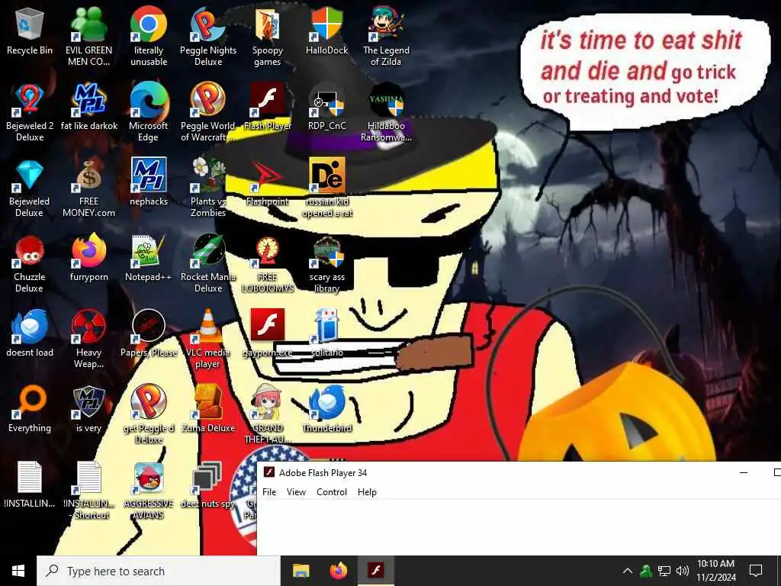Open Peggle World of Warcraft shortcut
The height and width of the screenshot is (586, 781).
208,111
